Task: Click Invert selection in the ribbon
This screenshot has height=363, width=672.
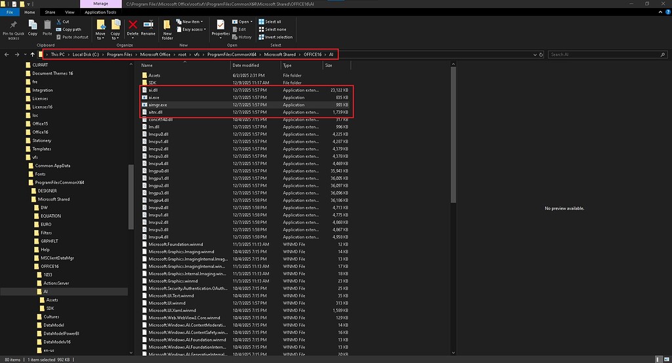Action: (278, 37)
